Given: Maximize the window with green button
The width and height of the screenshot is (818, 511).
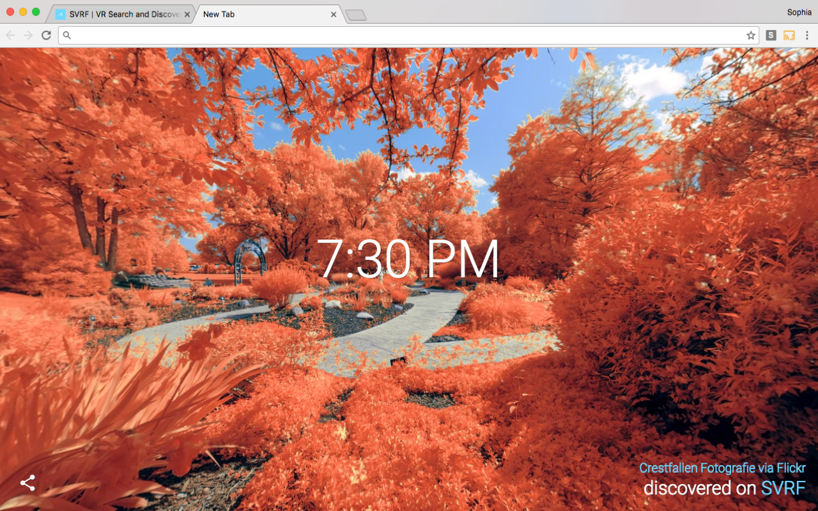Looking at the screenshot, I should tap(36, 12).
